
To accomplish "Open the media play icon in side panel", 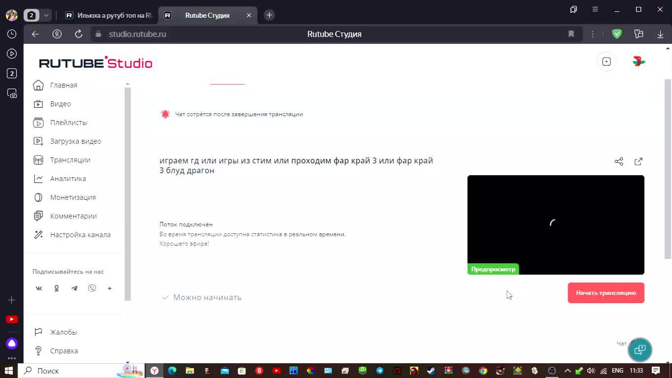I will click(x=12, y=54).
